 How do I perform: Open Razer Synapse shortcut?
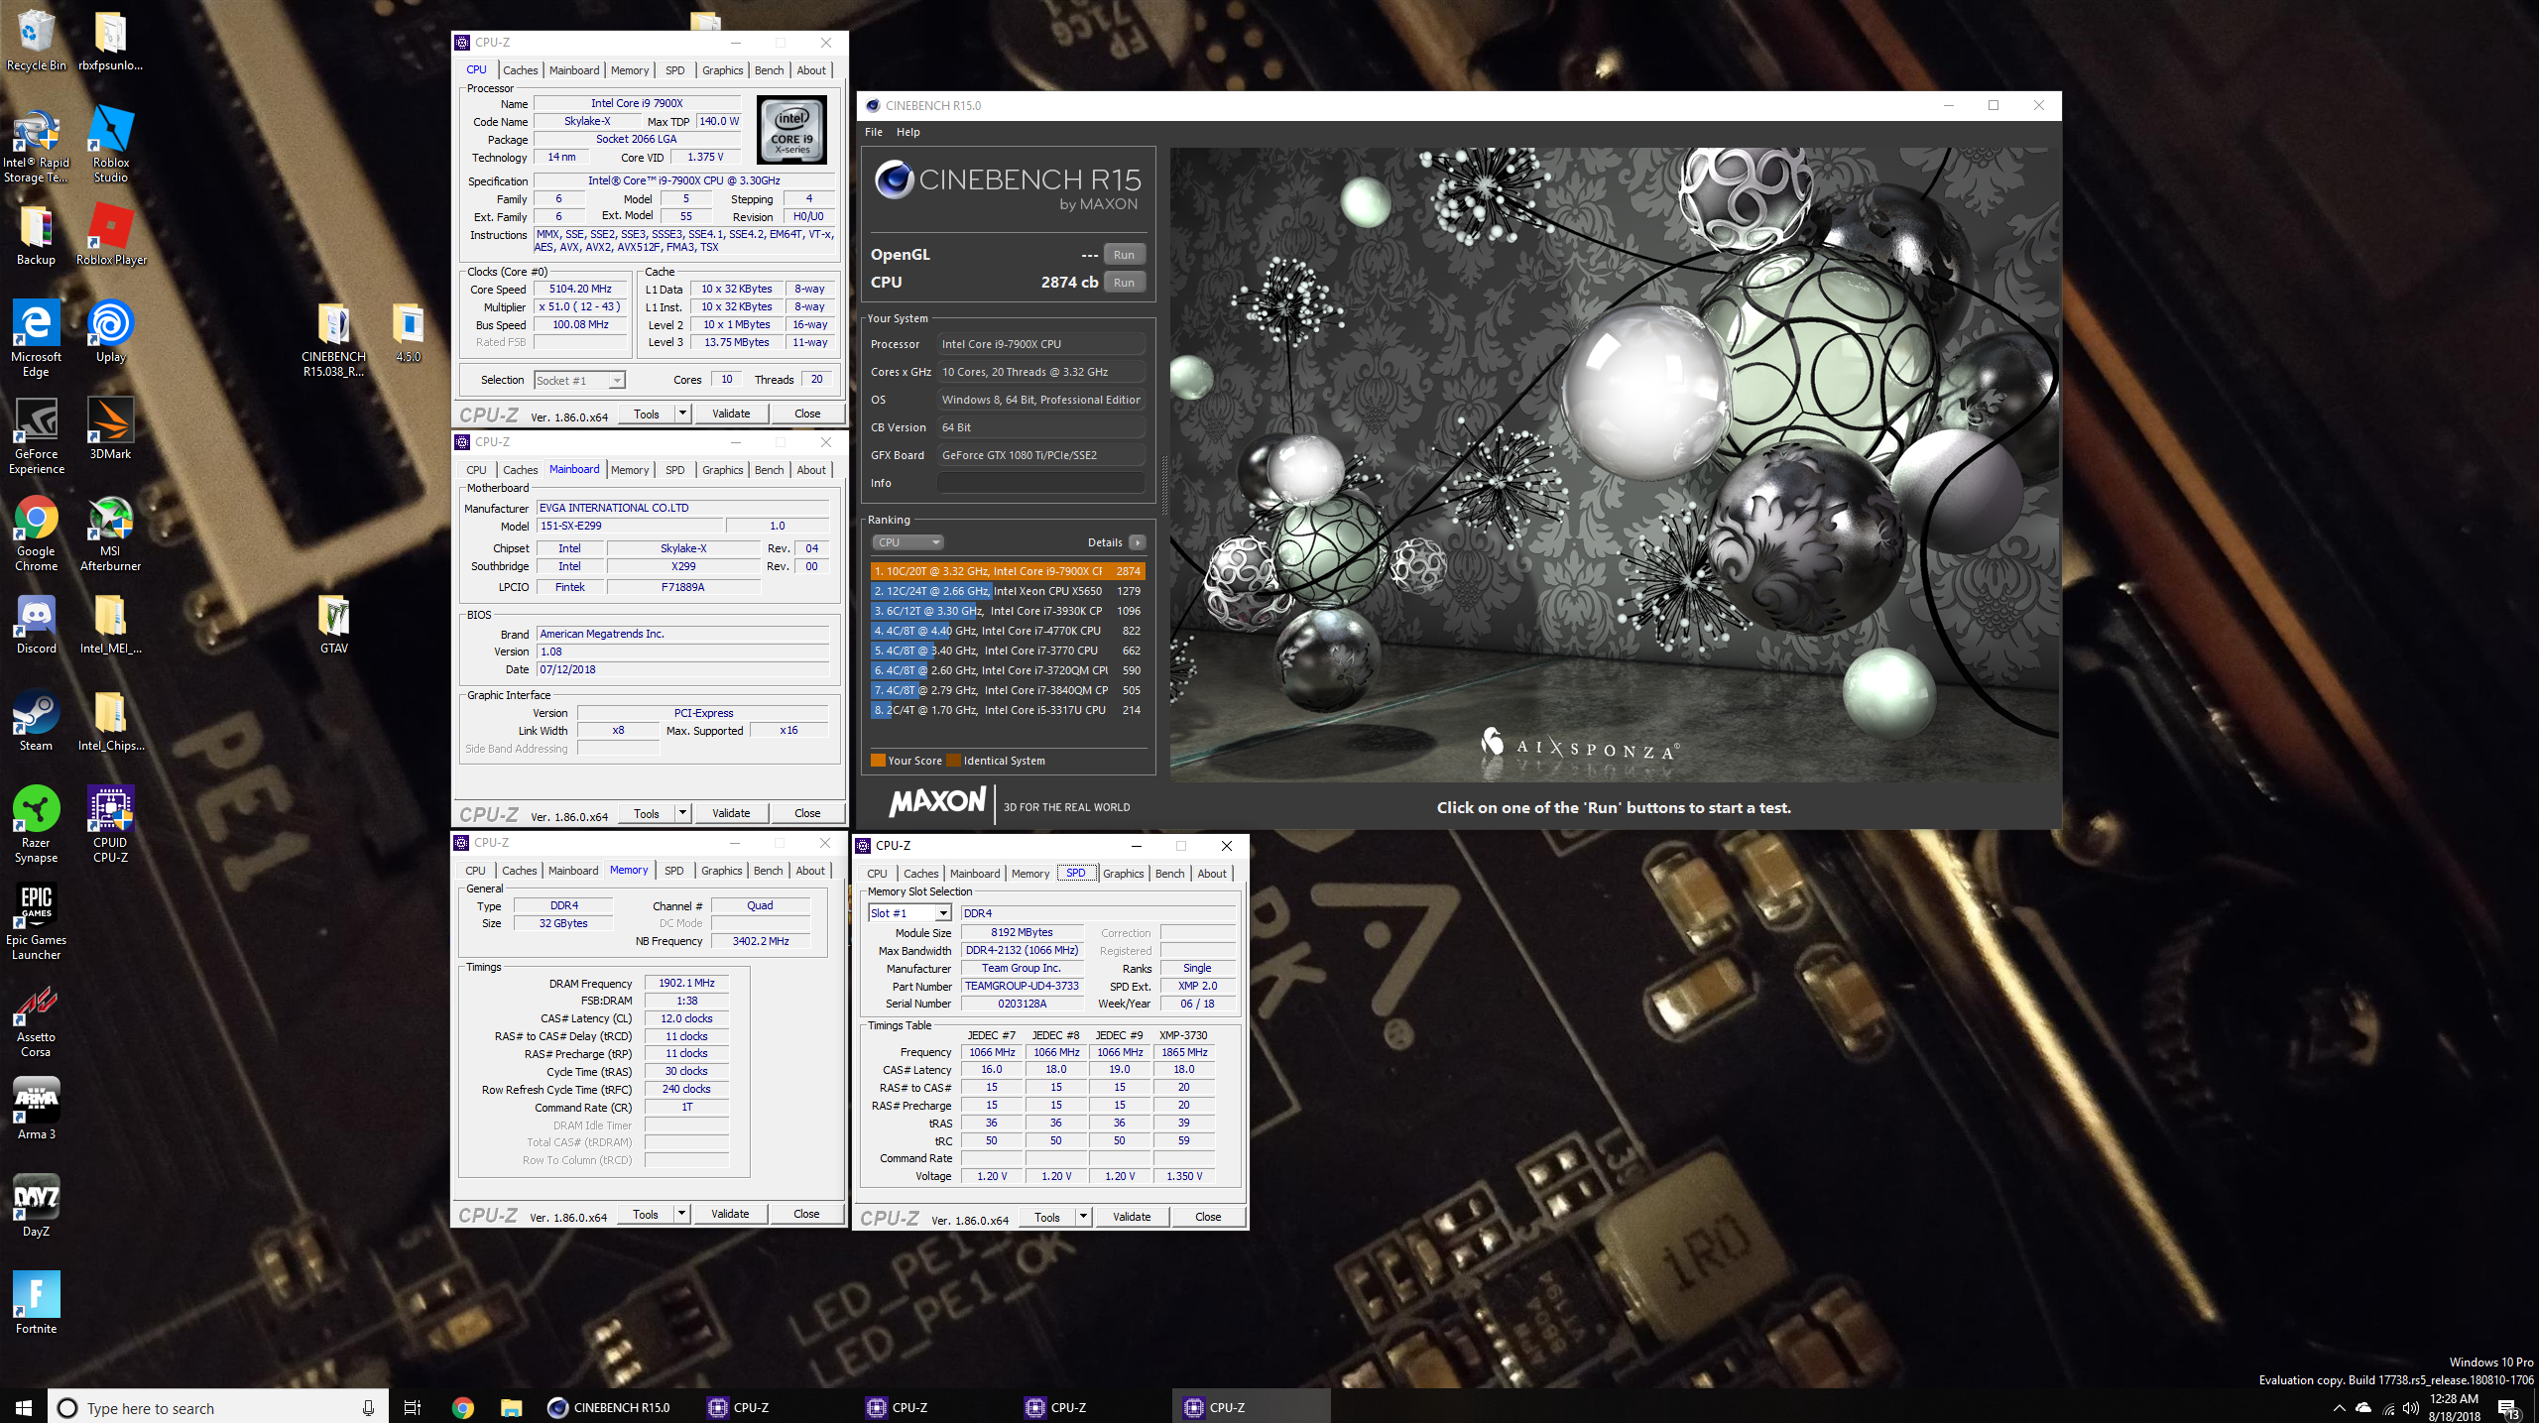tap(36, 825)
